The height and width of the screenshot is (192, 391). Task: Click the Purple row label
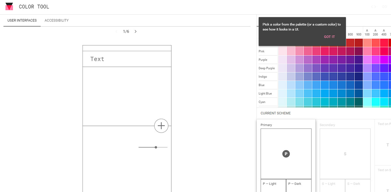pyautogui.click(x=263, y=60)
